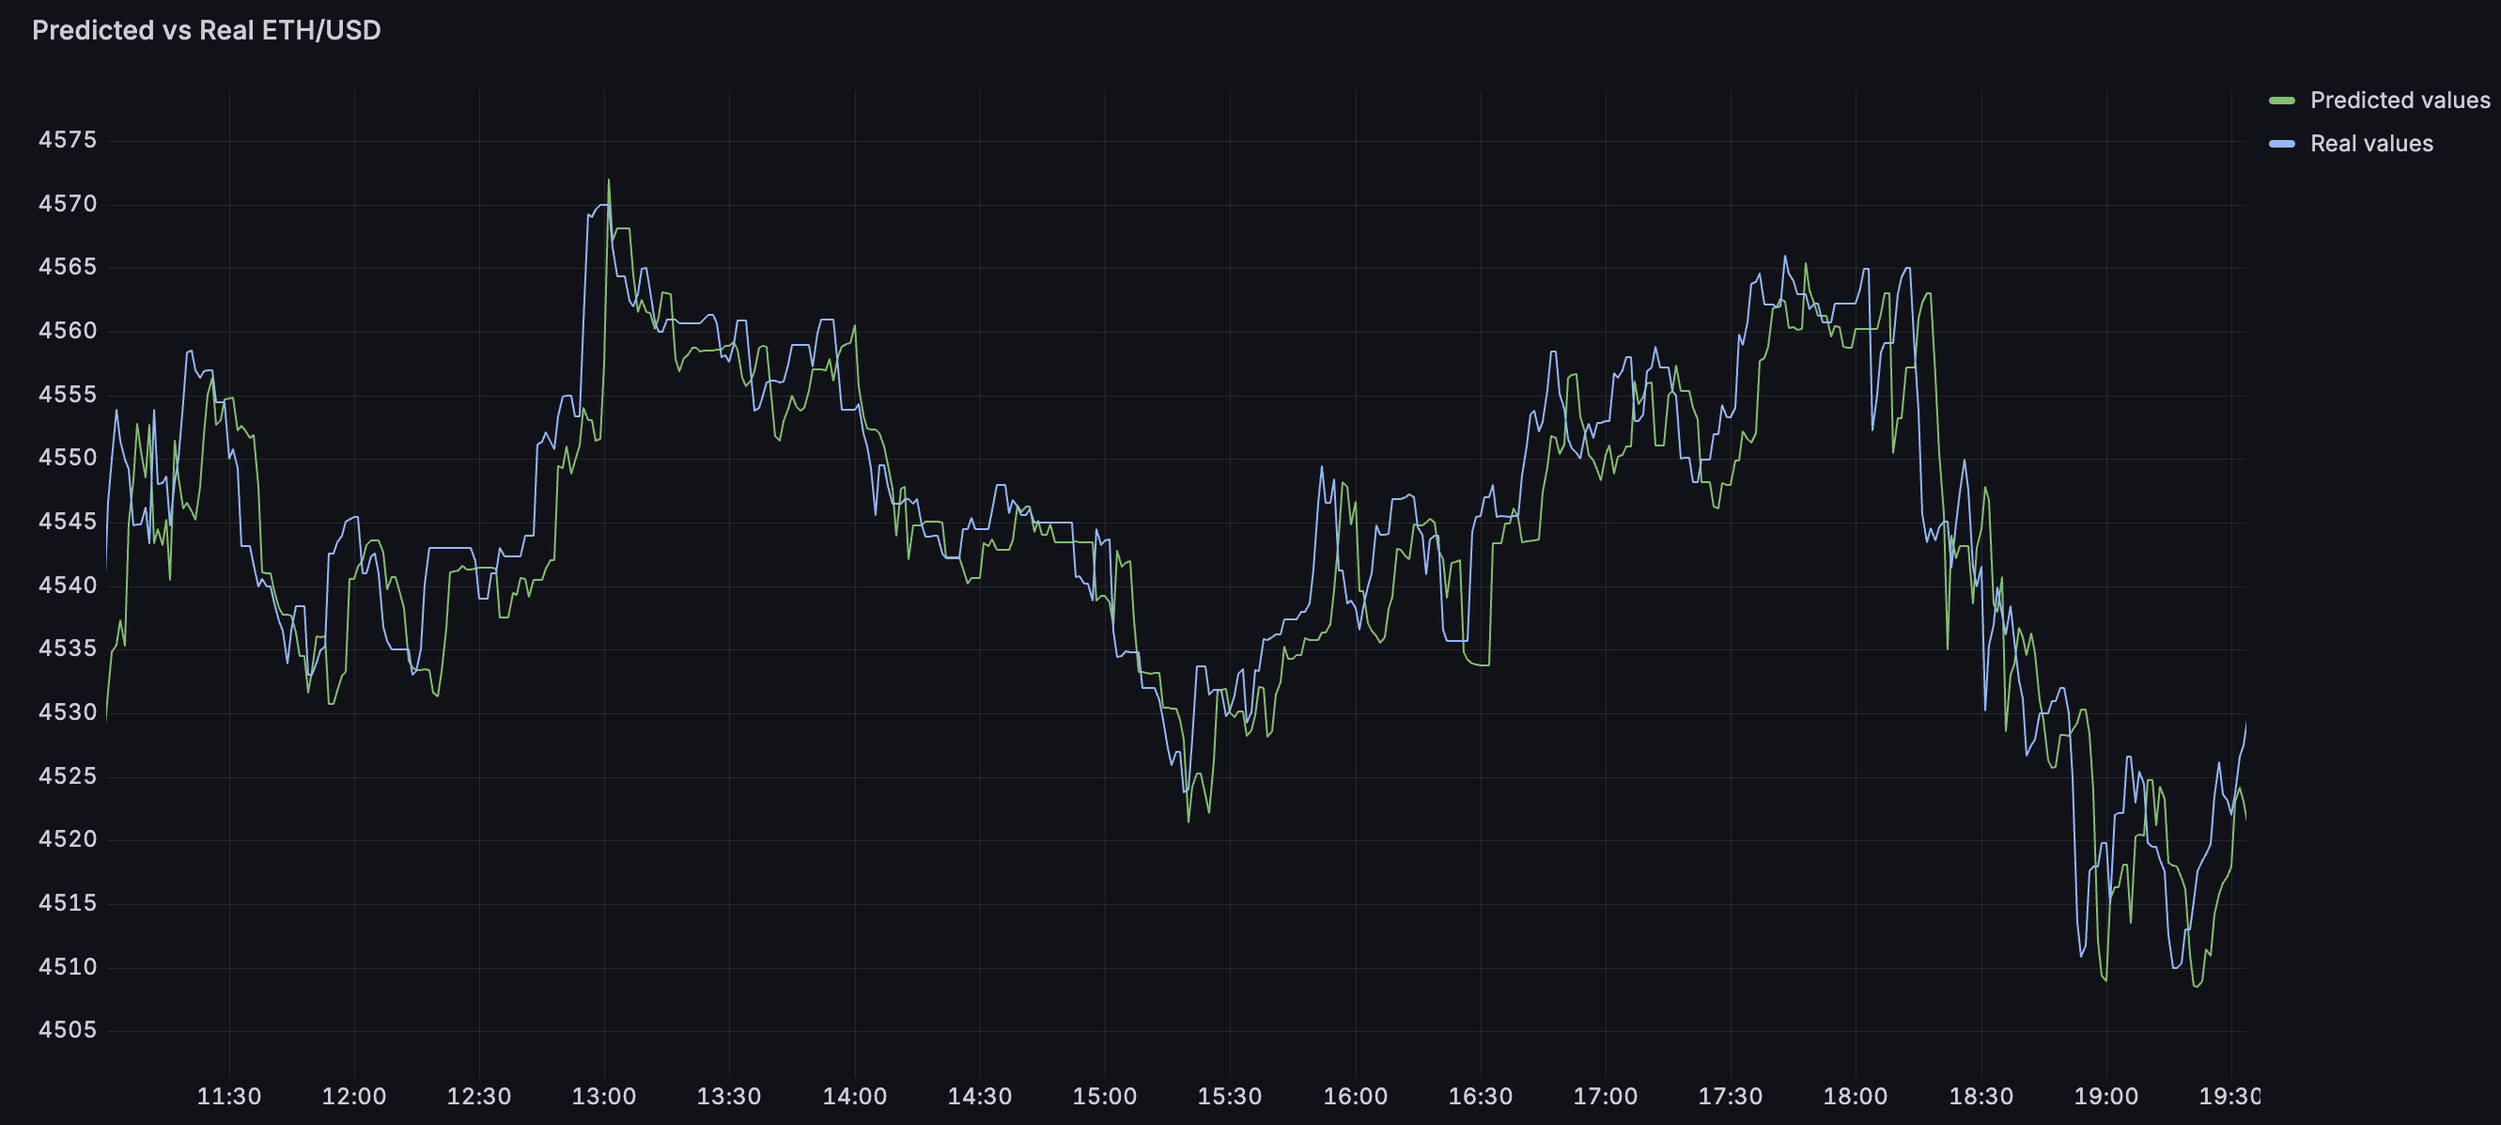Image resolution: width=2501 pixels, height=1125 pixels.
Task: Click the 4560 y-axis tick label
Action: (x=68, y=330)
